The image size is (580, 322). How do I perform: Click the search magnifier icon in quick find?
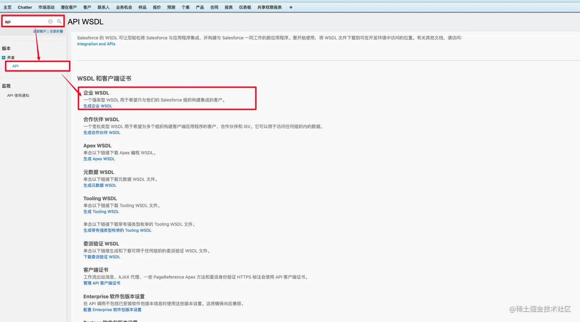(x=59, y=21)
